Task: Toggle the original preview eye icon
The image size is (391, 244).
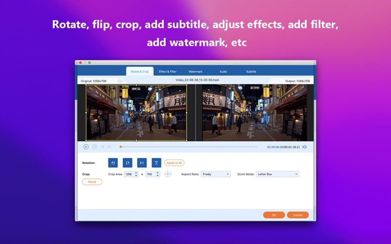Action: click(x=120, y=81)
